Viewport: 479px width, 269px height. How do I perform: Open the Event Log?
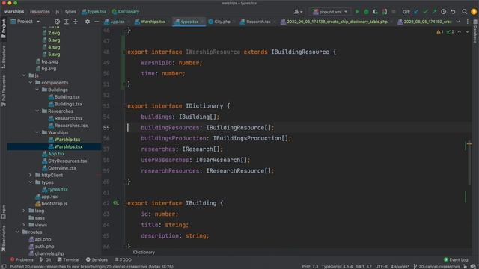click(456, 259)
